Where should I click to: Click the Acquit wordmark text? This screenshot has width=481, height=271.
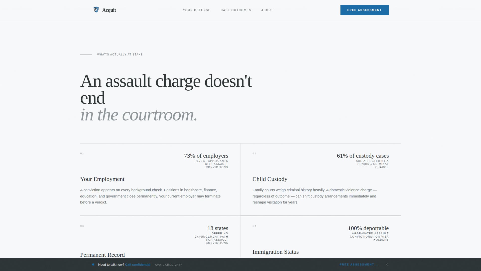point(109,10)
